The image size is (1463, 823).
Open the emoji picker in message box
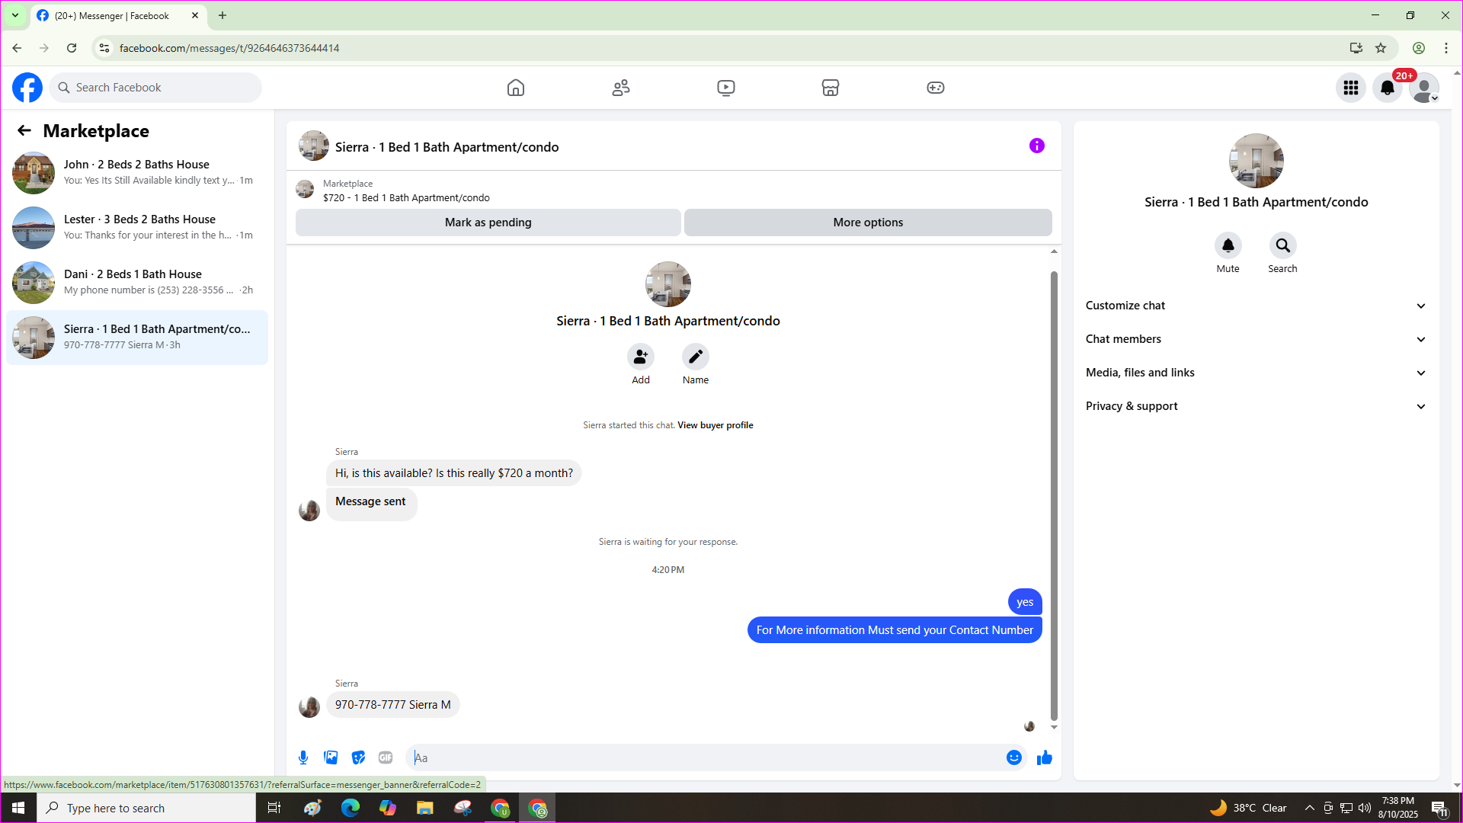[x=1013, y=757]
